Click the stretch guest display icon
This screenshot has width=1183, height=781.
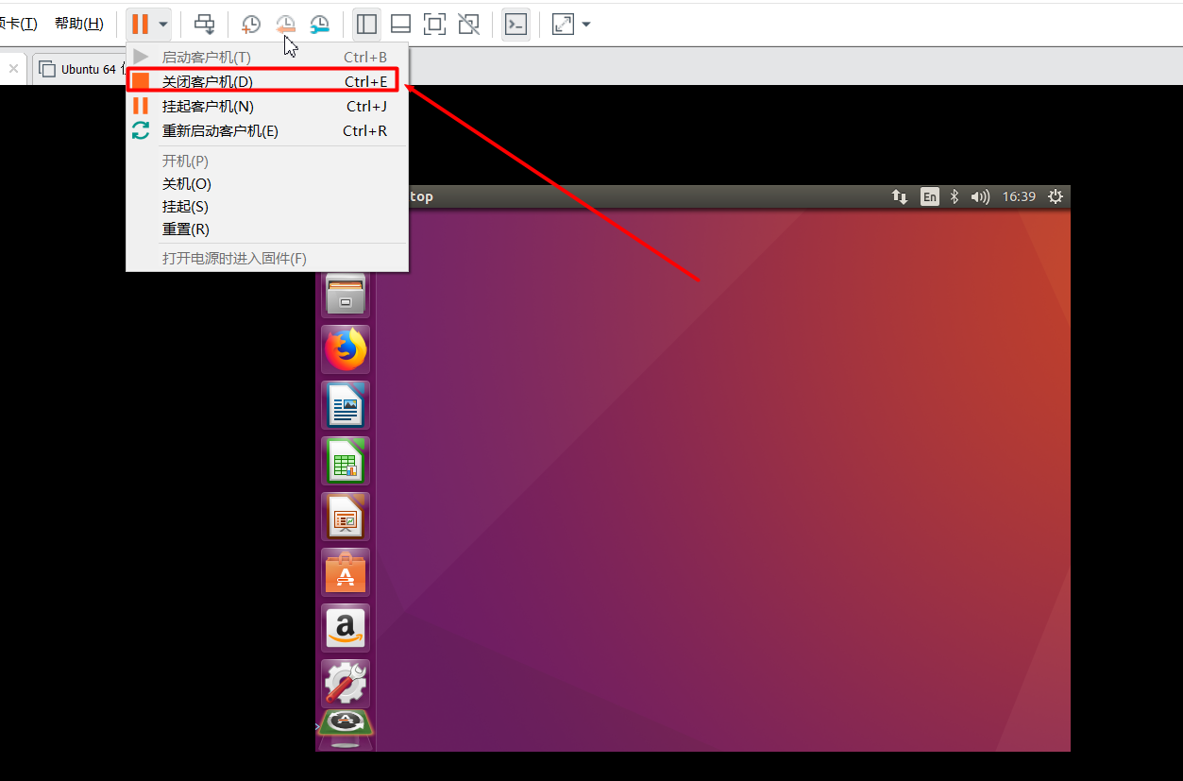tap(563, 24)
